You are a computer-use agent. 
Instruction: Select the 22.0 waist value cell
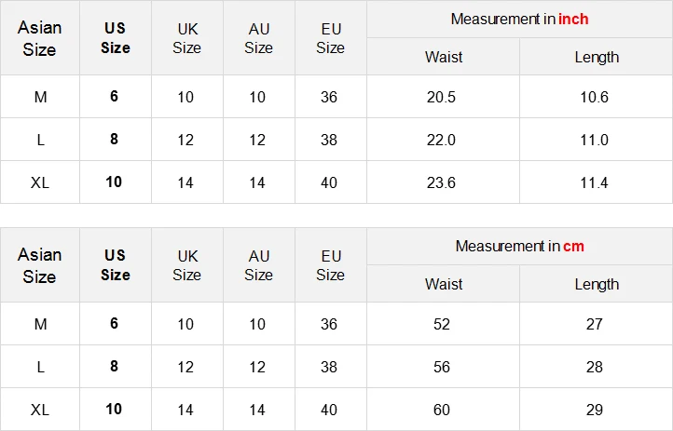441,140
